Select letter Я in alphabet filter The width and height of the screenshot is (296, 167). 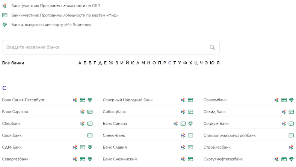(218, 63)
